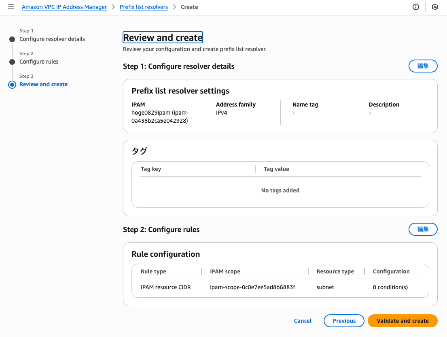Cancel the prefix list resolver creation

click(303, 321)
